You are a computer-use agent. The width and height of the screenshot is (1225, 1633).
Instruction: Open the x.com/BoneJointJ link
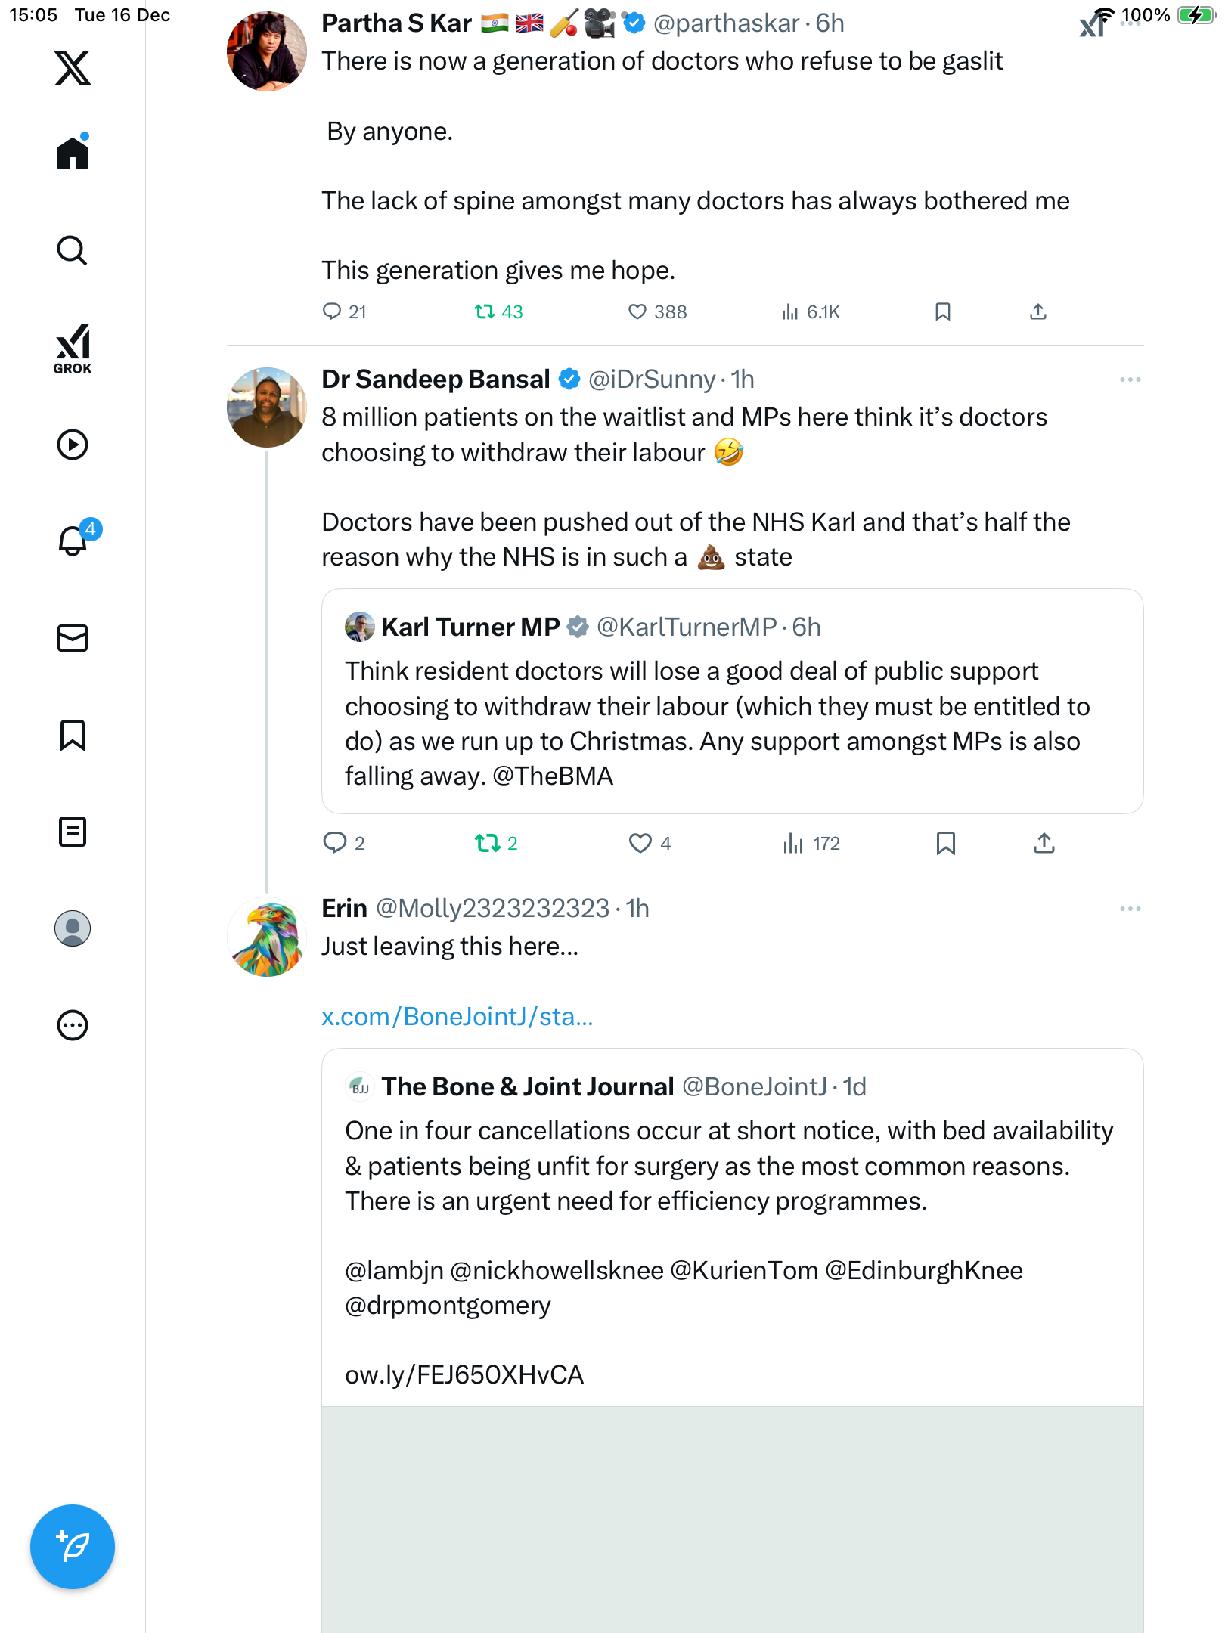tap(457, 1017)
